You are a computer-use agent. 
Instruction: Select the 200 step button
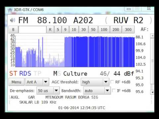coord(116,29)
